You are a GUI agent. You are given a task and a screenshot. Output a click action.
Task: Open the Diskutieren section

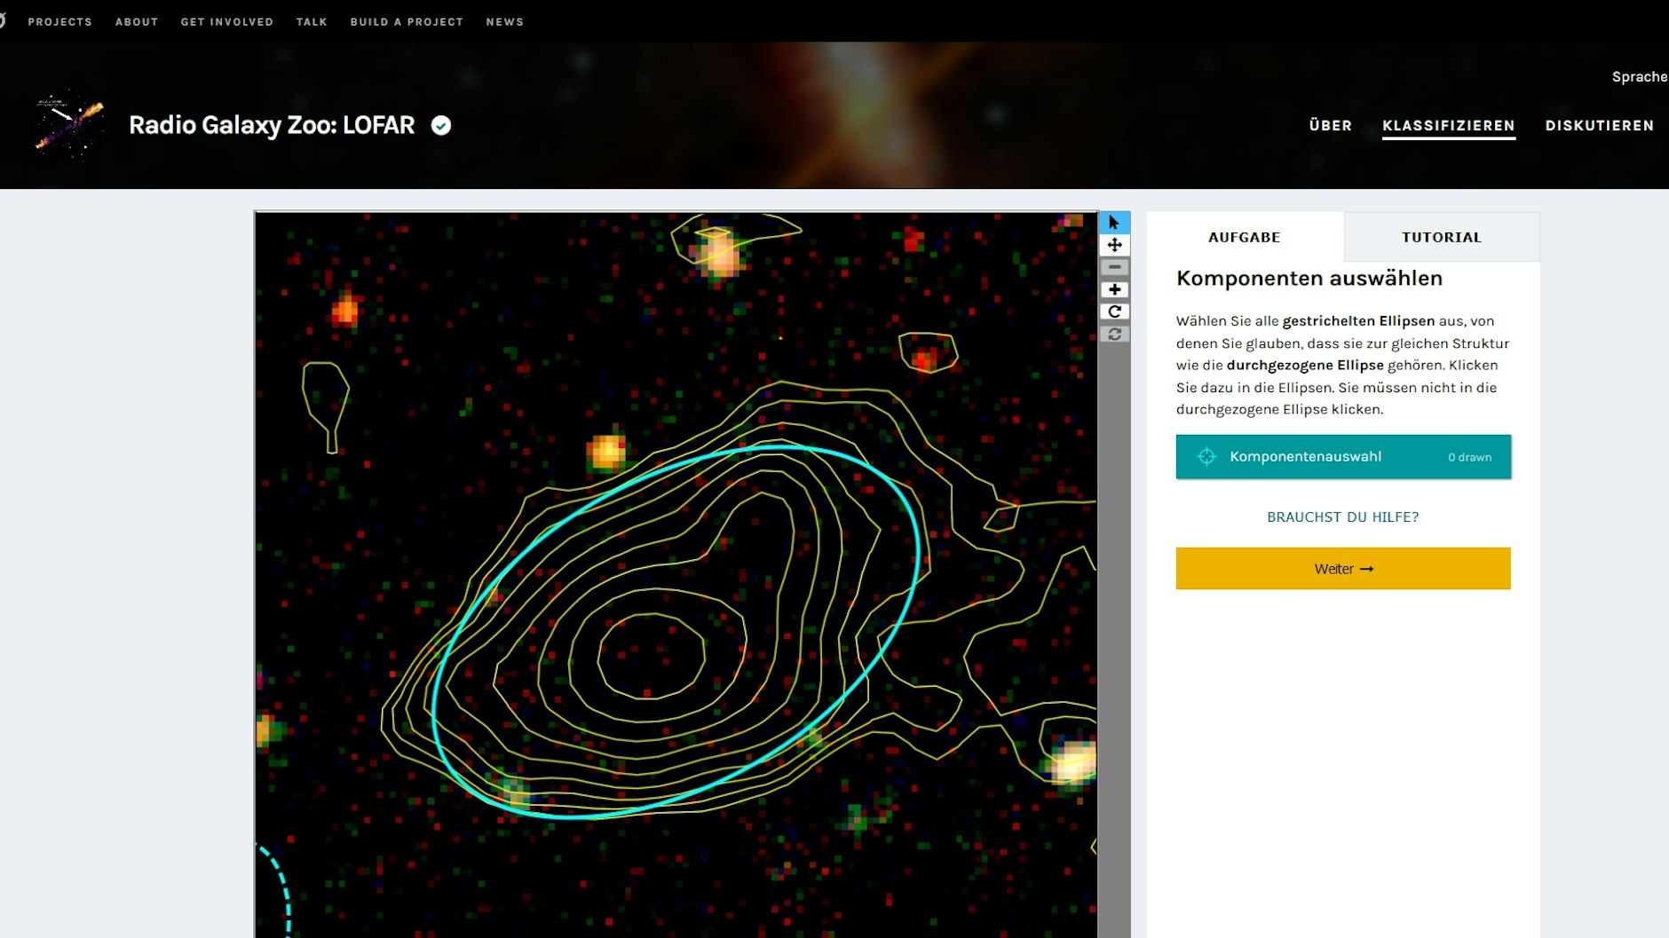pyautogui.click(x=1599, y=126)
